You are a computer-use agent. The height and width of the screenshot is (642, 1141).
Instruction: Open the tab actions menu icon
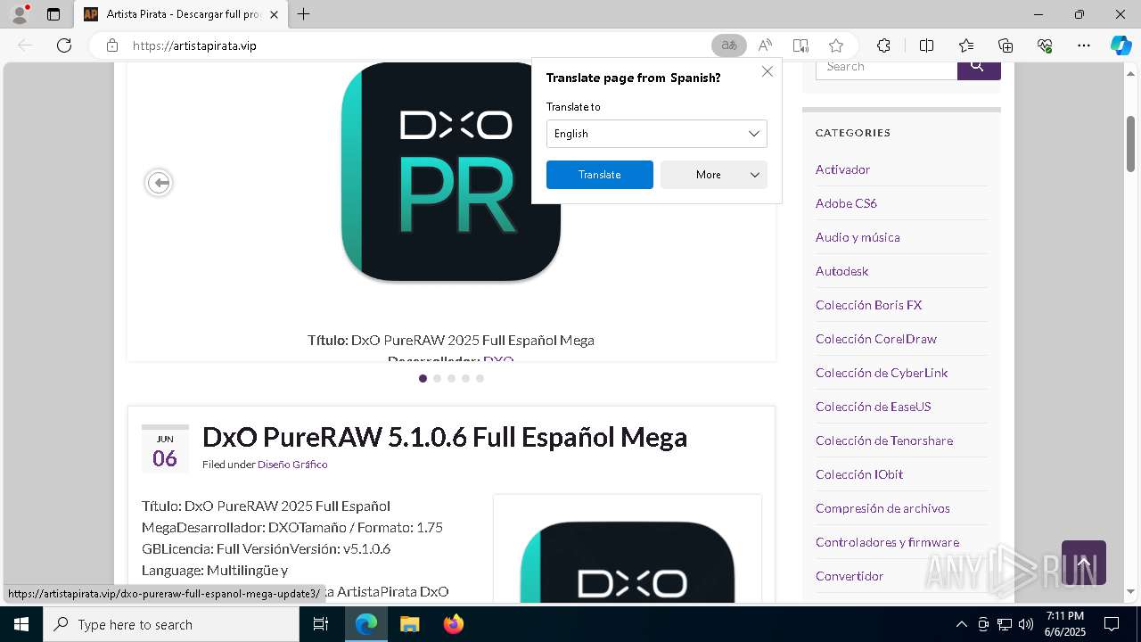click(x=53, y=14)
